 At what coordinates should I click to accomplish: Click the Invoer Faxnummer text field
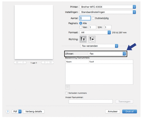[91, 101]
